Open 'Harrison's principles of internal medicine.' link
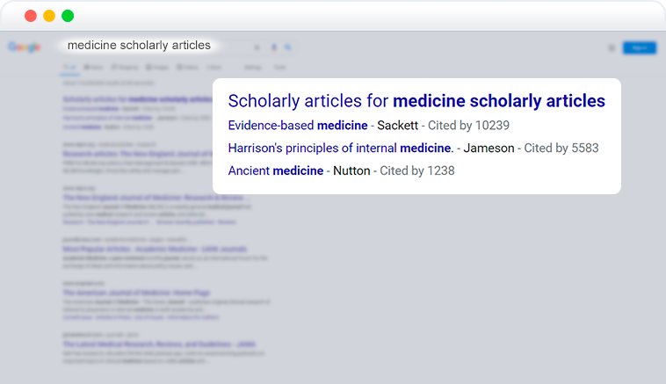666x384 pixels. click(341, 148)
